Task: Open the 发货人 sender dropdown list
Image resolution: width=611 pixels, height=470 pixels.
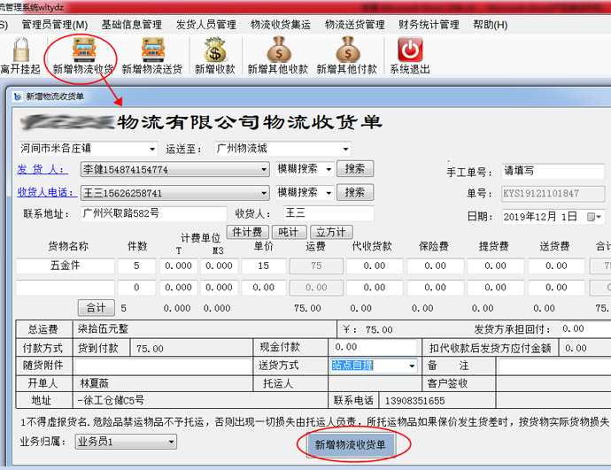Action: (x=264, y=169)
